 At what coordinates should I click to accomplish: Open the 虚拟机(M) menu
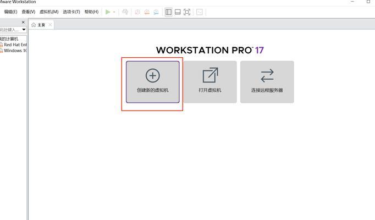tap(49, 12)
